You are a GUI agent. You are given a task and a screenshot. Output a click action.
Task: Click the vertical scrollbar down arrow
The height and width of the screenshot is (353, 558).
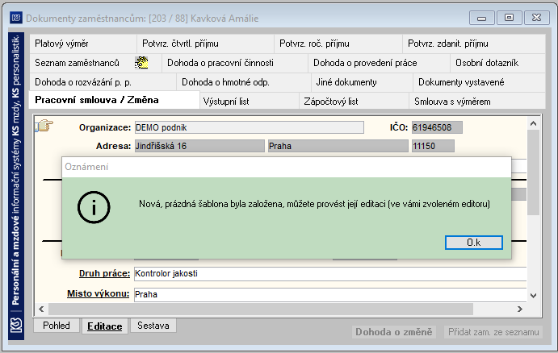point(533,296)
